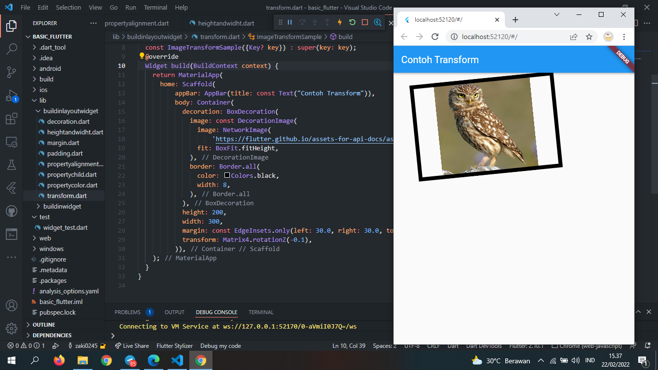
Task: Trigger Flutter hot reload with the lightning icon
Action: 340,22
